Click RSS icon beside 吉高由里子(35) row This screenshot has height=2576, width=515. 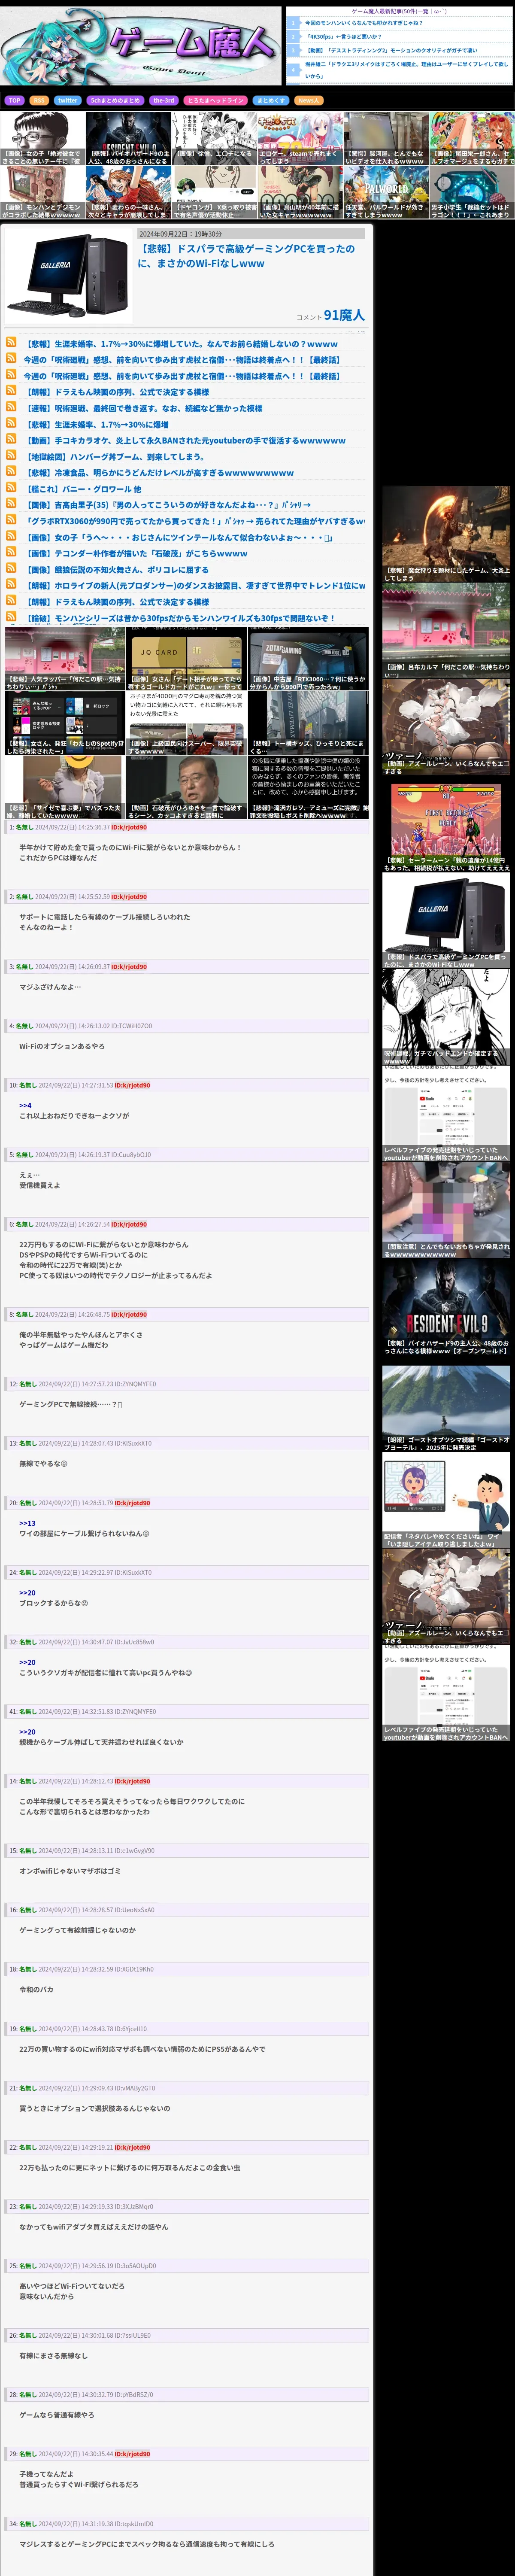(x=11, y=504)
